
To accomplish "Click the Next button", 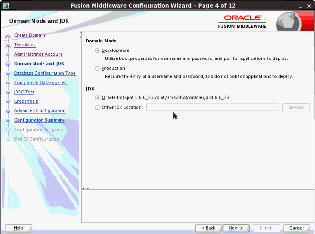I will [x=236, y=228].
